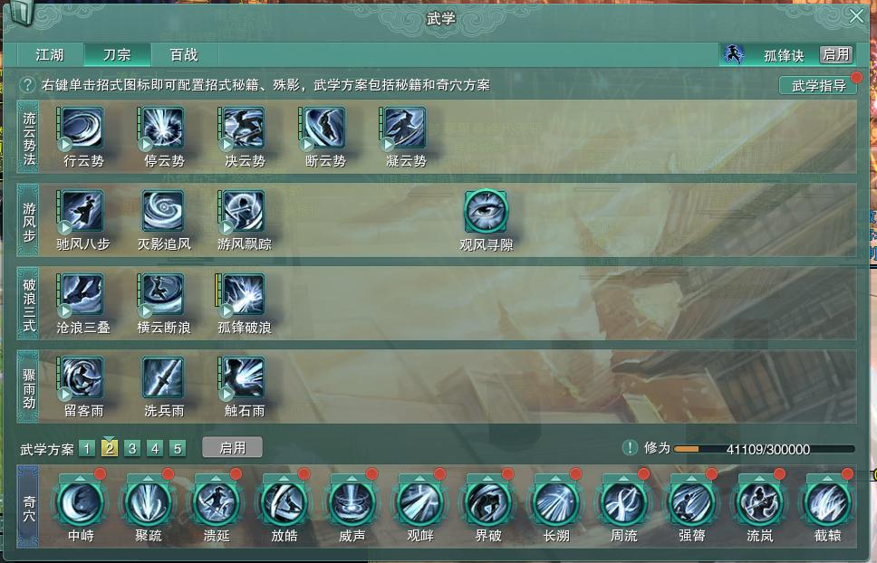Click the 灭影追风 swirl skill icon
This screenshot has width=877, height=563.
(163, 211)
